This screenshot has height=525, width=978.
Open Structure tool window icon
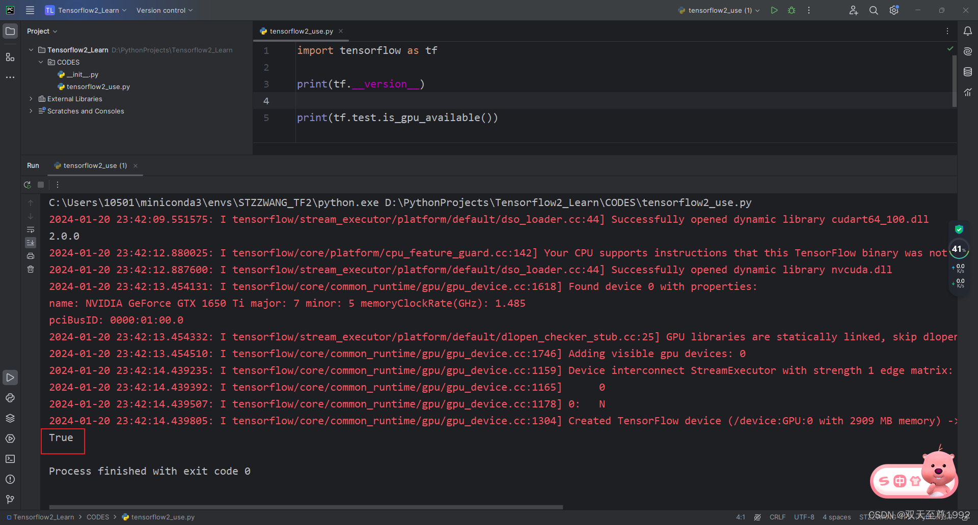coord(10,57)
